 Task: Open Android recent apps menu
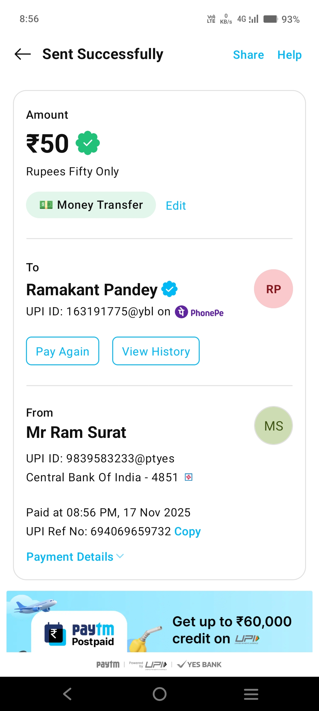pyautogui.click(x=251, y=694)
